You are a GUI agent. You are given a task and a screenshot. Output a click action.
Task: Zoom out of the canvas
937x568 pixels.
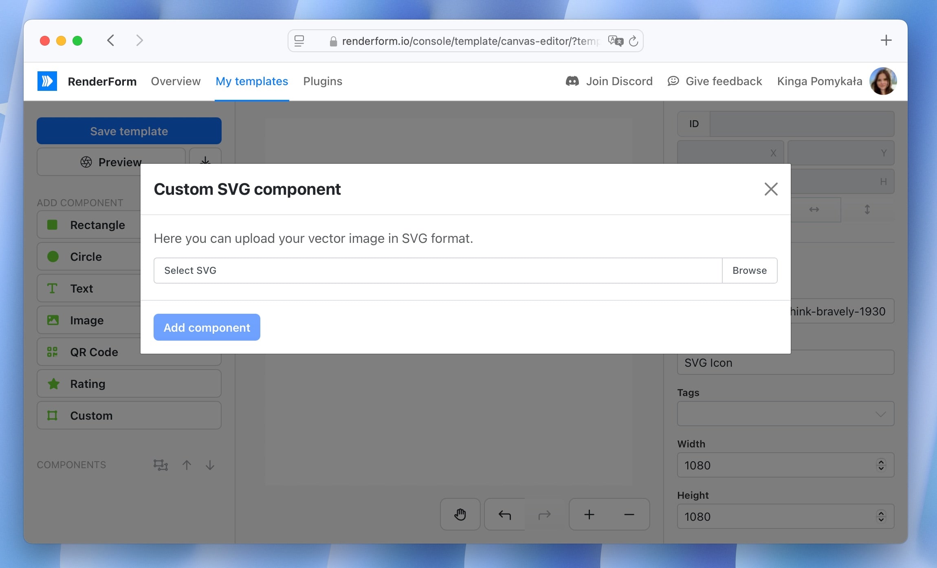click(x=629, y=515)
